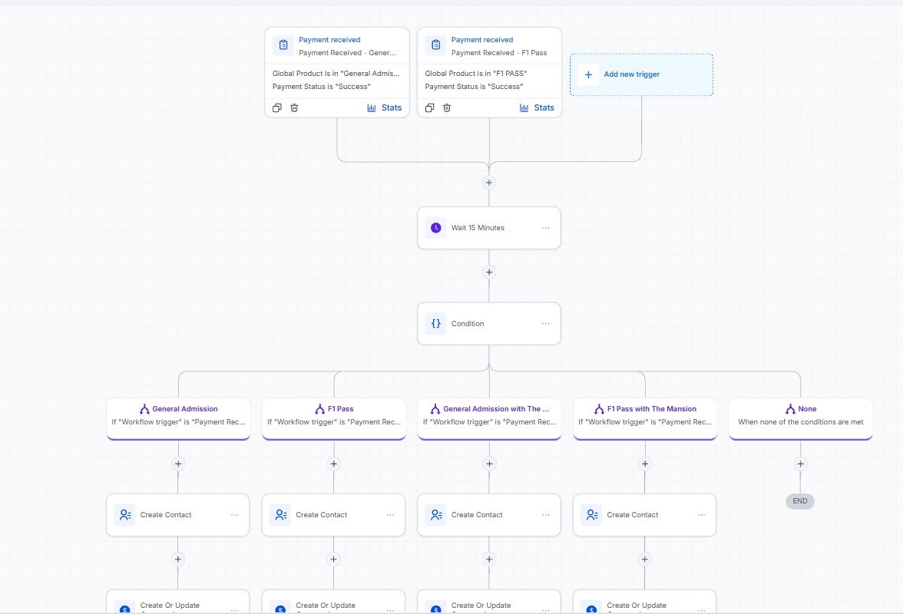Click the clock icon on Wait step

click(x=436, y=228)
